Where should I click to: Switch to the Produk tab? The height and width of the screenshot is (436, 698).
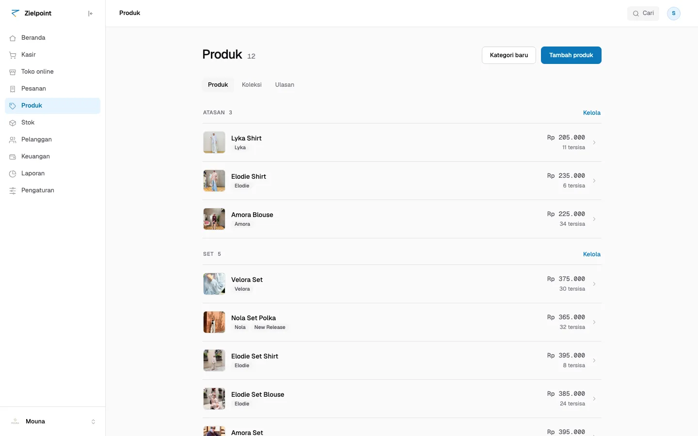218,85
